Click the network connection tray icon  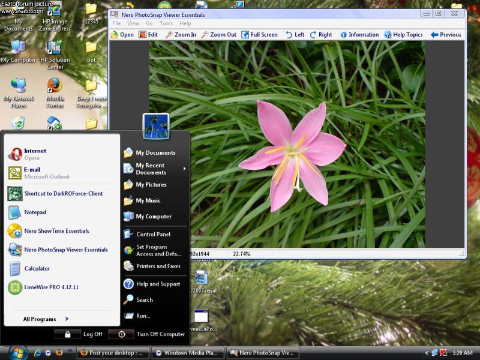[434, 353]
